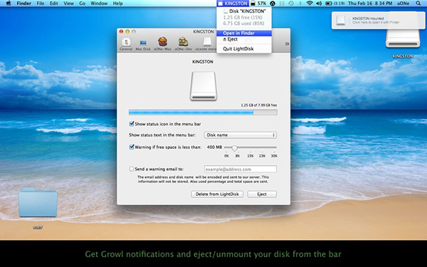427x267 pixels.
Task: Click the 1.25 GB of 7.99 GB free text
Action: pyautogui.click(x=259, y=105)
